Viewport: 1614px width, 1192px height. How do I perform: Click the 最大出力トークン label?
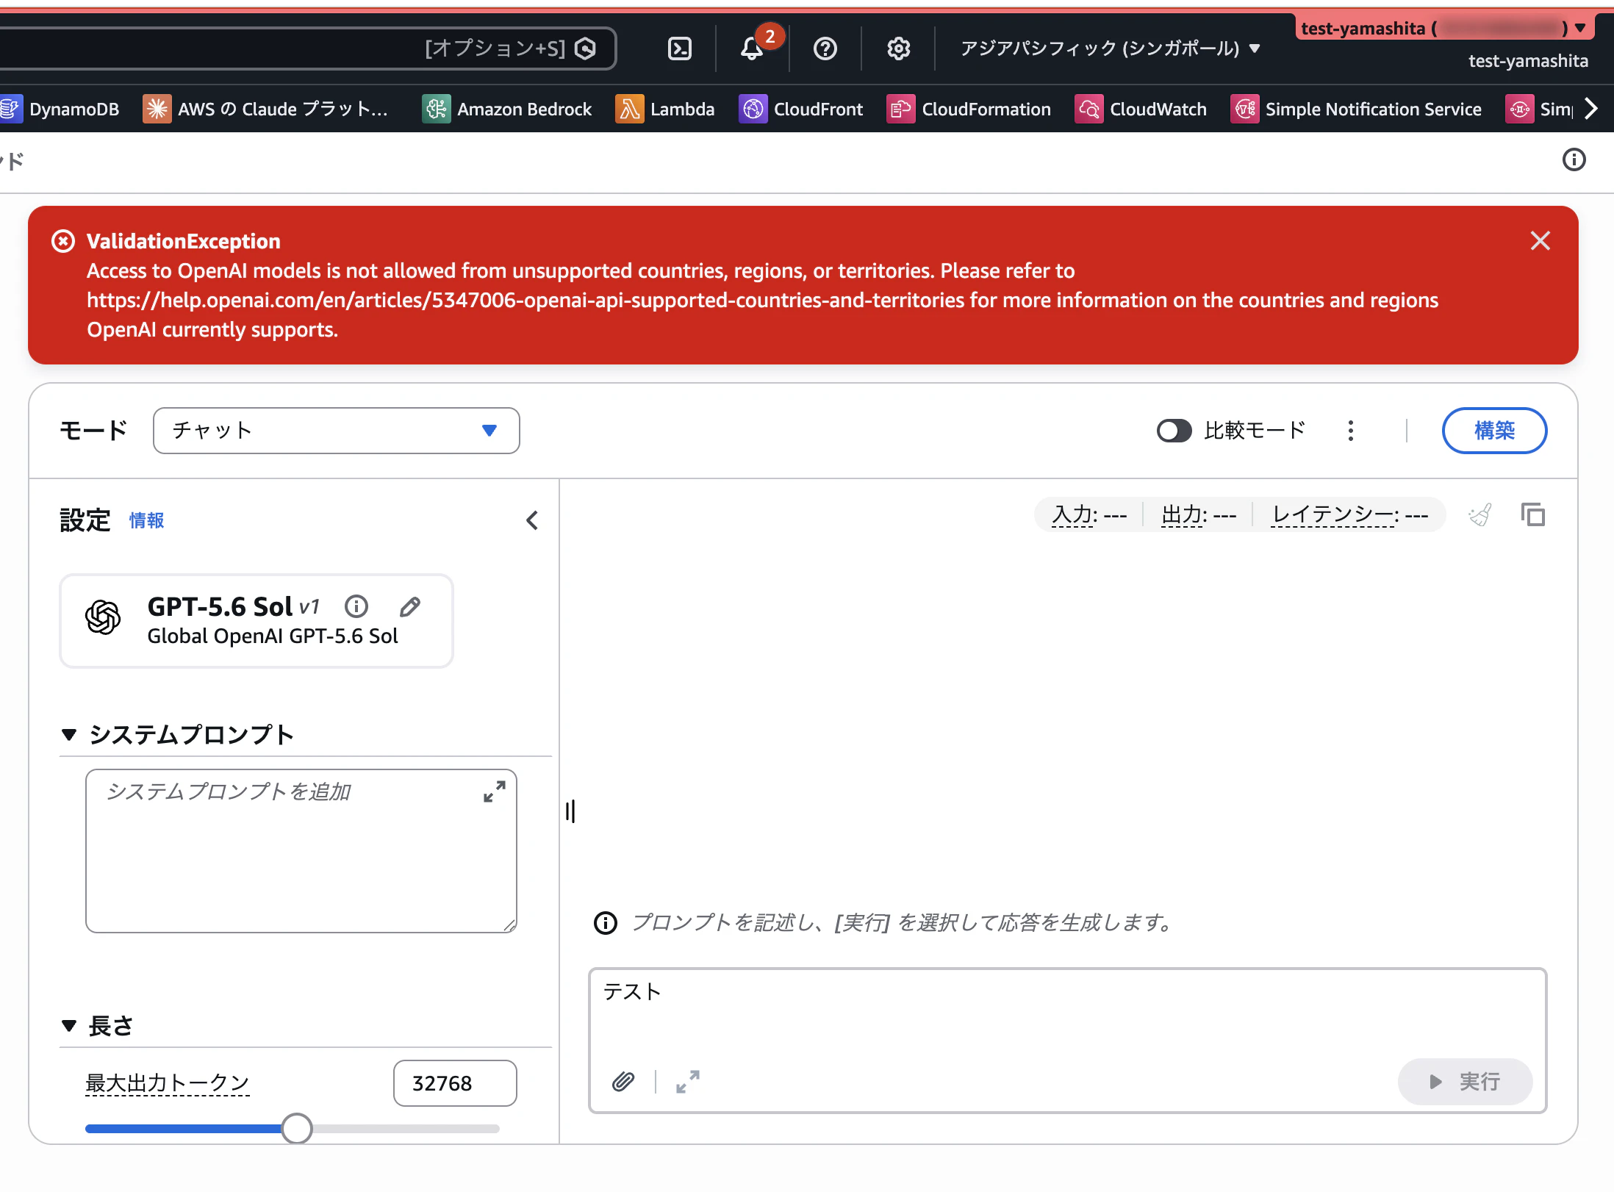click(168, 1083)
